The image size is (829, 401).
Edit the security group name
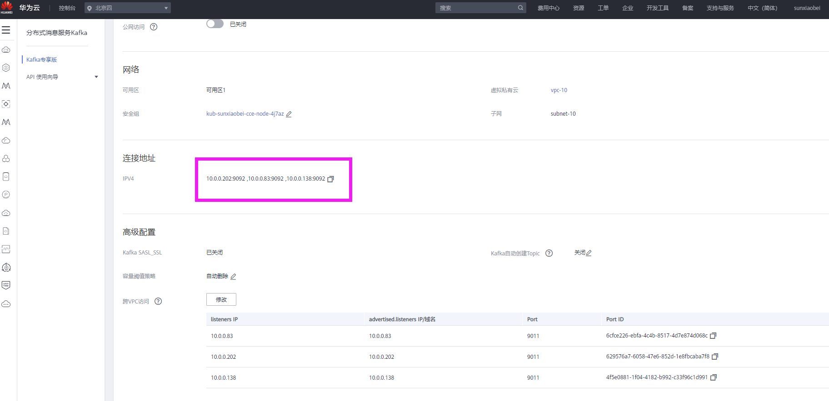tap(289, 114)
